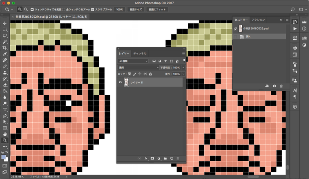Image resolution: width=309 pixels, height=179 pixels.
Task: Open the 不透明度 opacity dropdown arrow
Action: tap(183, 67)
